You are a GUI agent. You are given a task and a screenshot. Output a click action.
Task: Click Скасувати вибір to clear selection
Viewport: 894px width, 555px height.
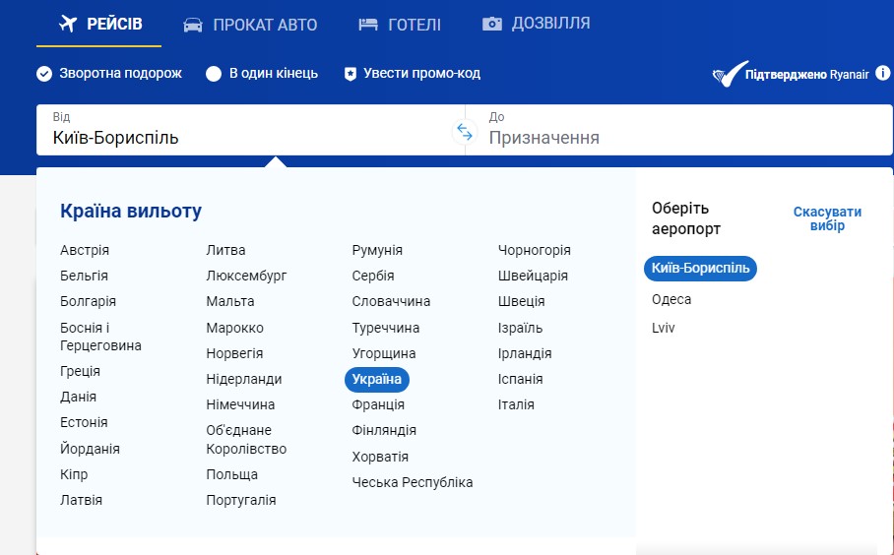coord(827,218)
